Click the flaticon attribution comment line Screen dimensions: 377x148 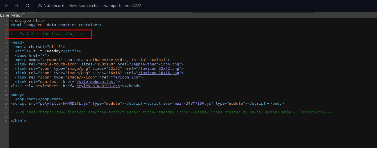[x=171, y=112]
